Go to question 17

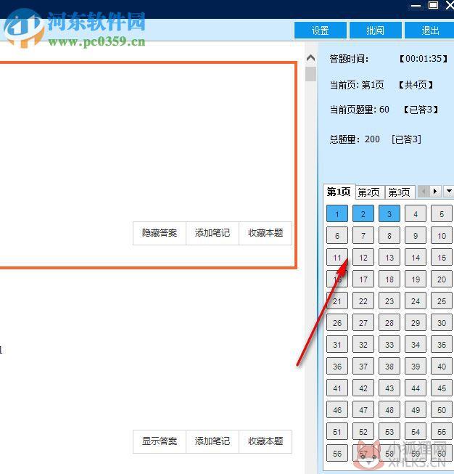click(x=363, y=279)
